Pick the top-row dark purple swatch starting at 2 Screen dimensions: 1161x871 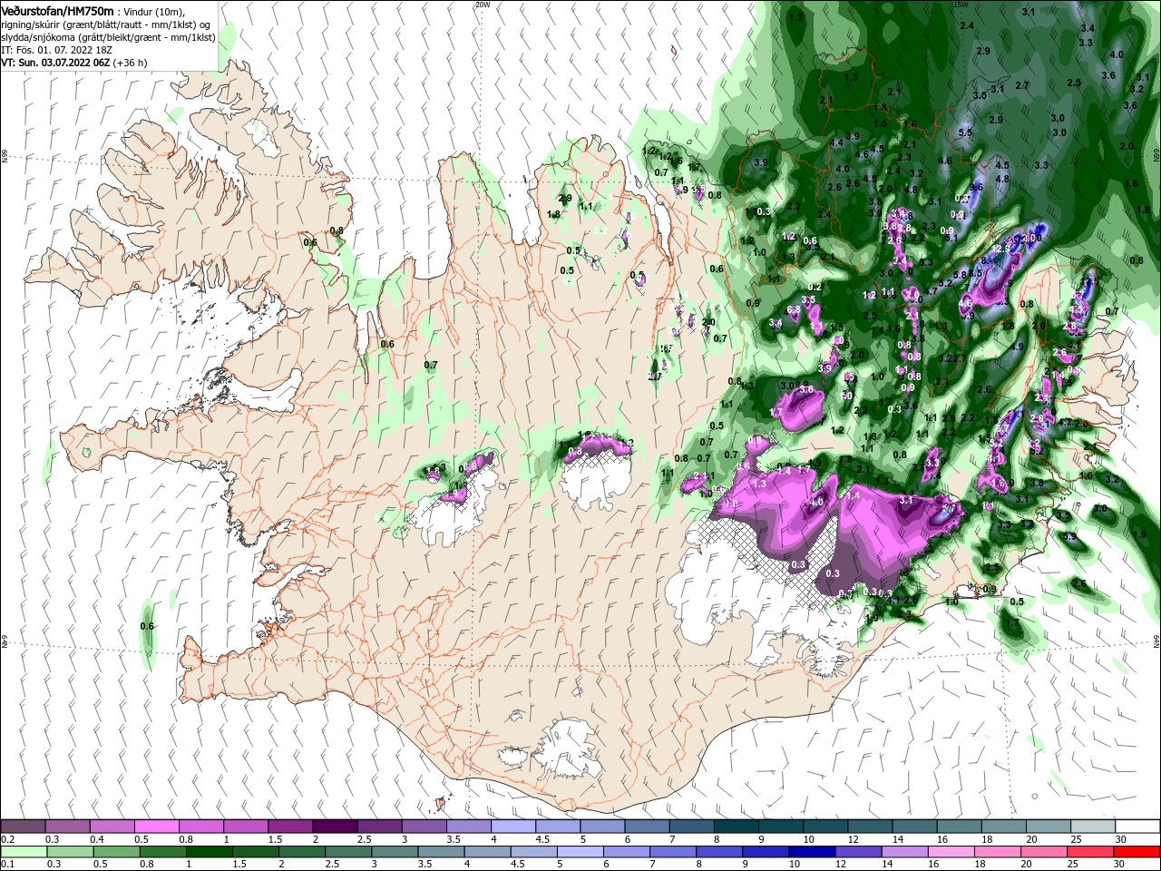point(335,827)
